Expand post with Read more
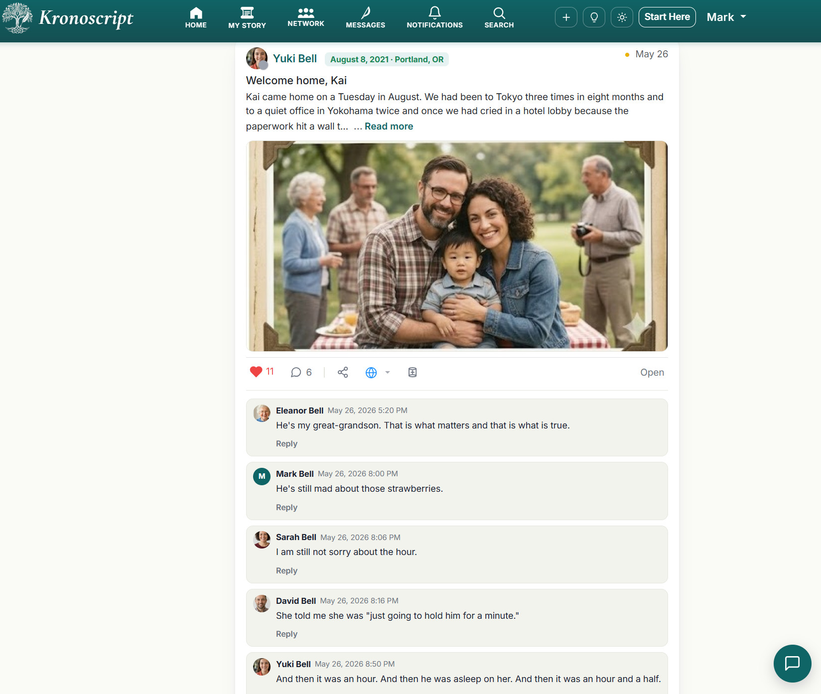 [x=389, y=127]
